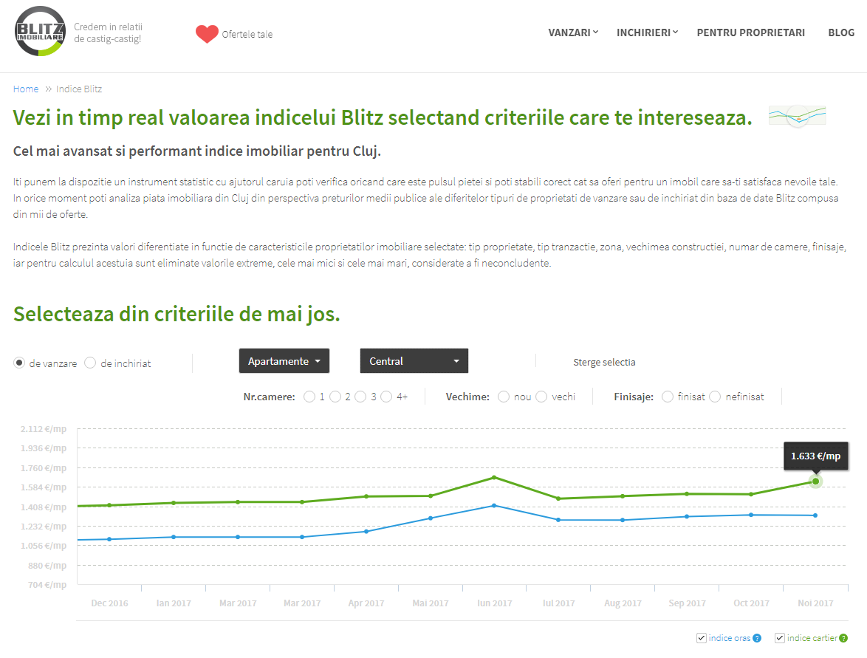Viewport: 867px width, 658px height.
Task: Click the breadcrumb double-arrow separator
Action: 48,89
